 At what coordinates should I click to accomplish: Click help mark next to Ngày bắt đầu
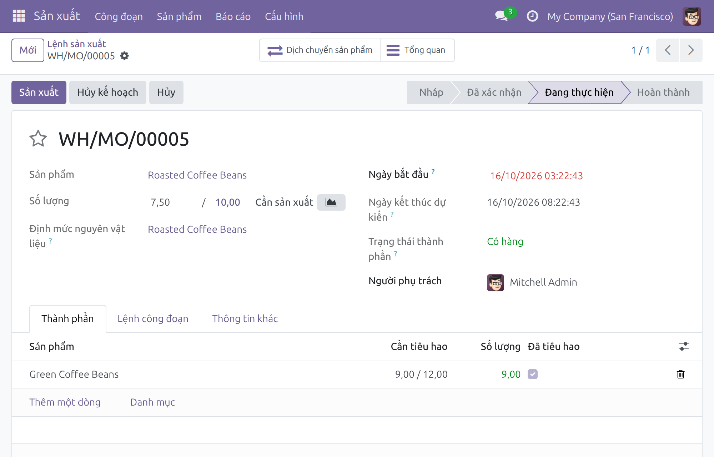433,171
